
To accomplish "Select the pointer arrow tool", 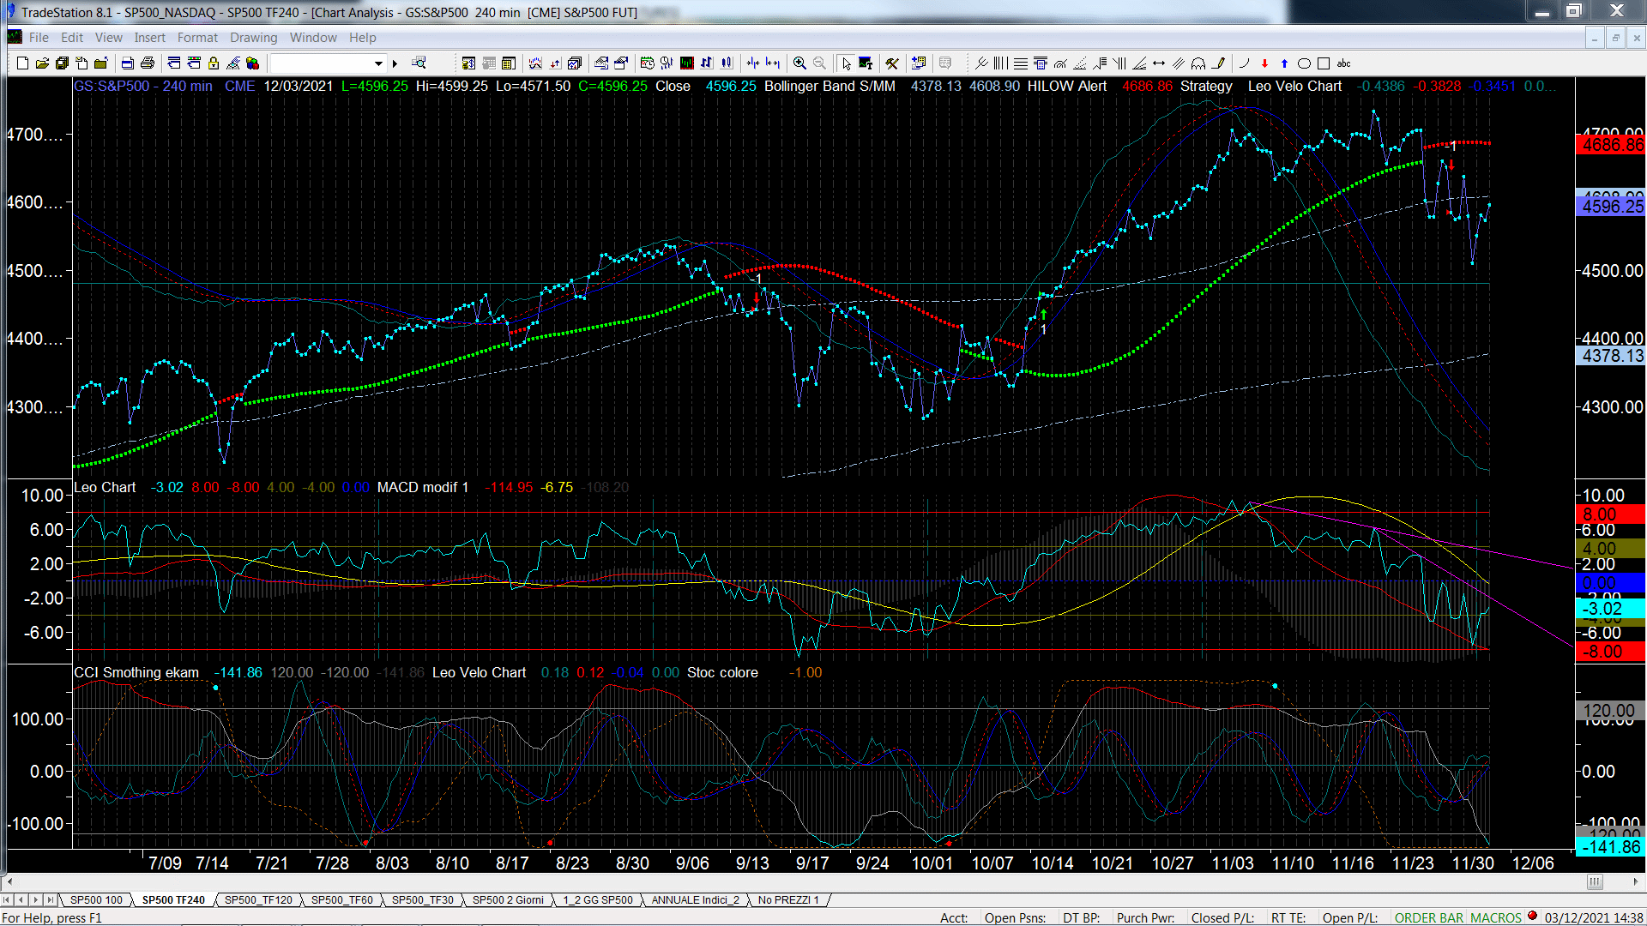I will coord(846,63).
